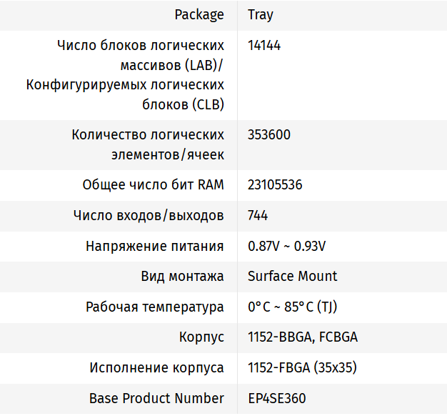
Task: Select the voltage value 0.87V ~ 0.93V
Action: tap(287, 246)
